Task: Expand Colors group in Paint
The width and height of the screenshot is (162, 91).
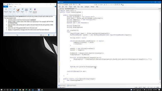Action: [x=31, y=11]
